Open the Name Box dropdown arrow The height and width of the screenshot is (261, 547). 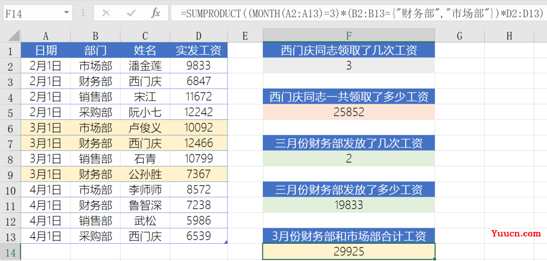[x=66, y=13]
